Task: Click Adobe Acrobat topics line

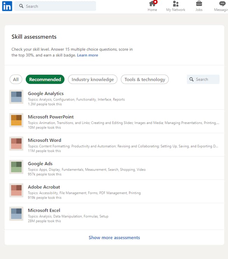Action: pyautogui.click(x=84, y=193)
